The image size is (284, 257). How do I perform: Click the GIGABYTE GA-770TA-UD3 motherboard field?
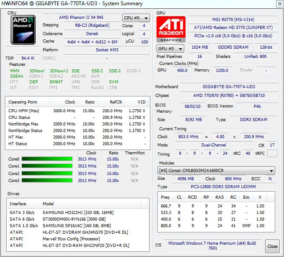point(229,87)
